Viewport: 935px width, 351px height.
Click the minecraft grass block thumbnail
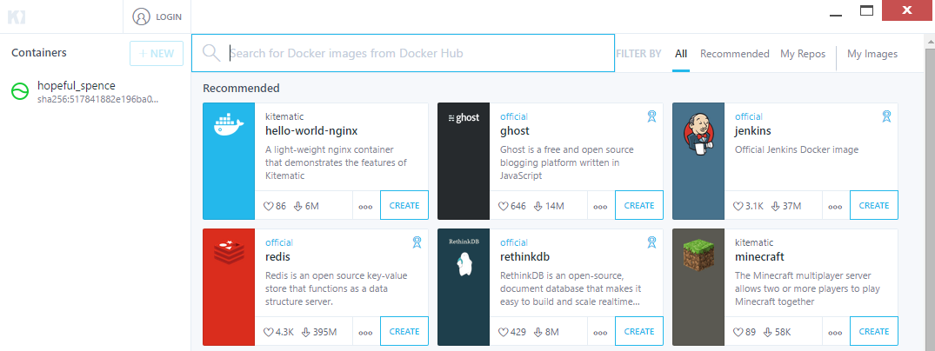(698, 288)
